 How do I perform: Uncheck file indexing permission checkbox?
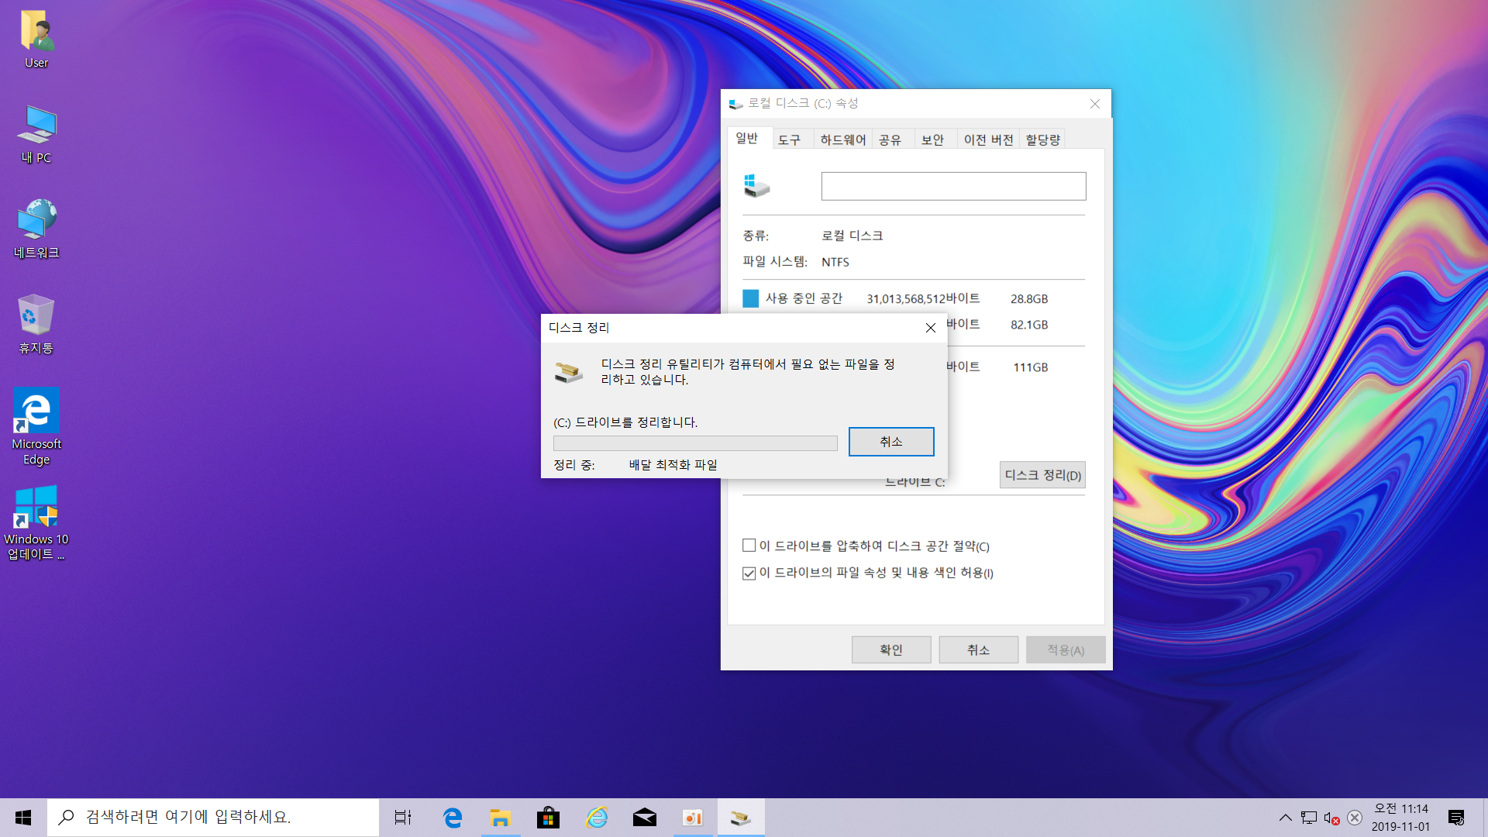coord(749,573)
